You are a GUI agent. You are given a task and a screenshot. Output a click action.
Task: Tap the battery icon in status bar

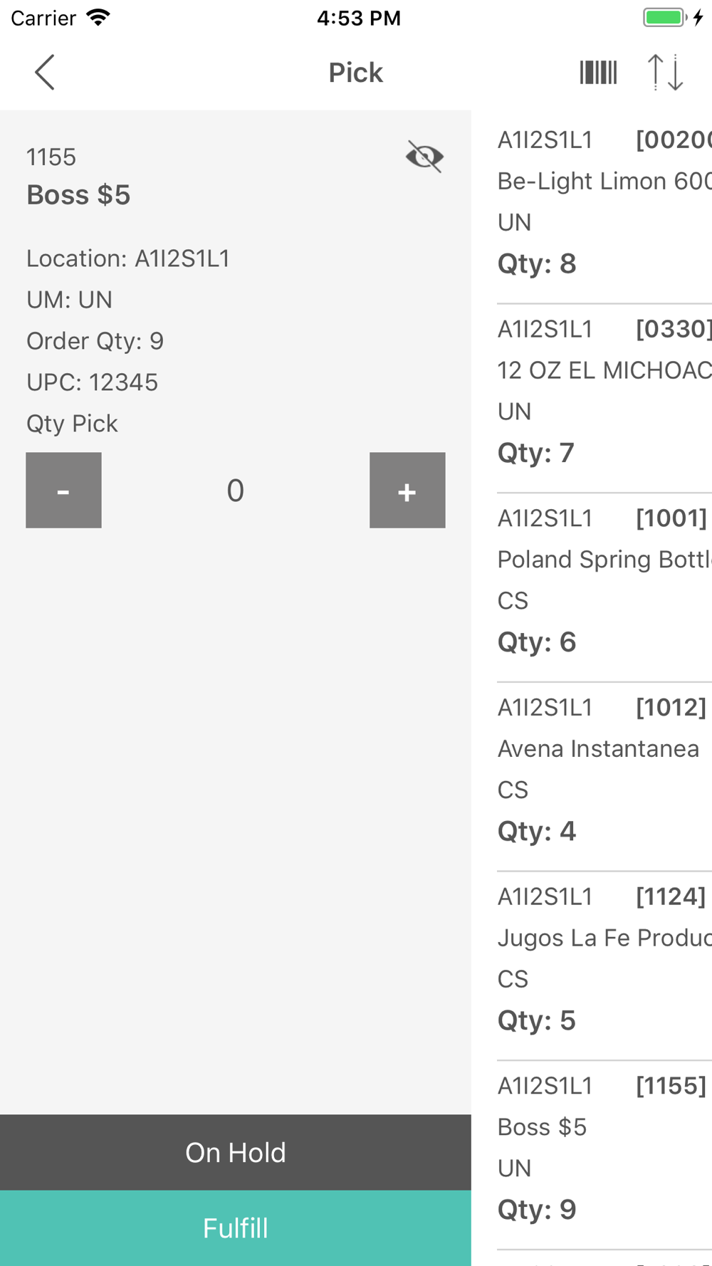665,18
